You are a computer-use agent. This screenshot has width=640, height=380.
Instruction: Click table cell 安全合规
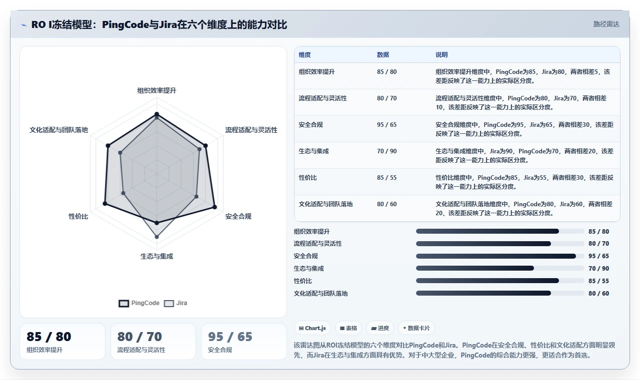[x=311, y=125]
